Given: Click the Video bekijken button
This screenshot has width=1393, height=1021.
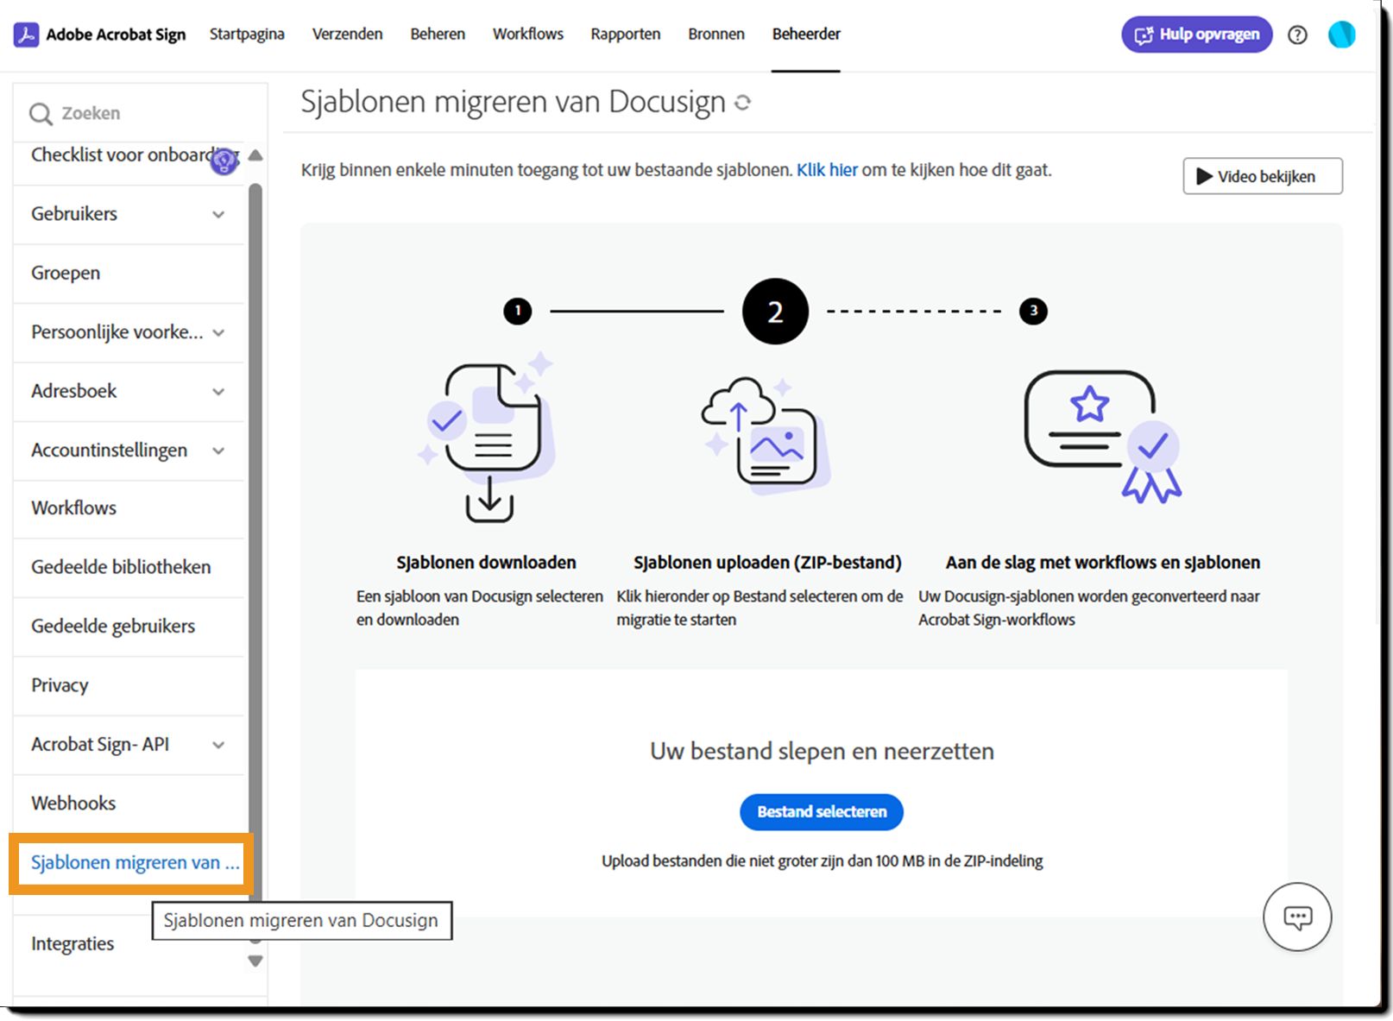Looking at the screenshot, I should [1263, 176].
